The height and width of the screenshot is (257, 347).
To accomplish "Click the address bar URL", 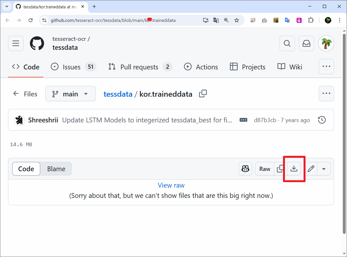I will click(x=113, y=20).
